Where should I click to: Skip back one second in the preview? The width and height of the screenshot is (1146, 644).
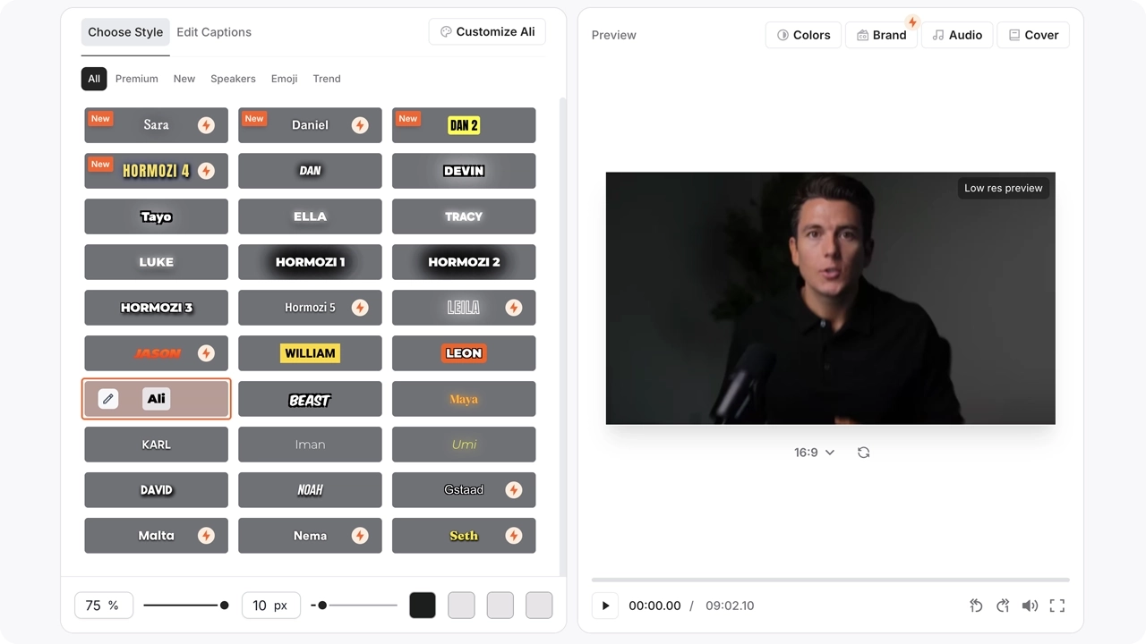pos(976,606)
